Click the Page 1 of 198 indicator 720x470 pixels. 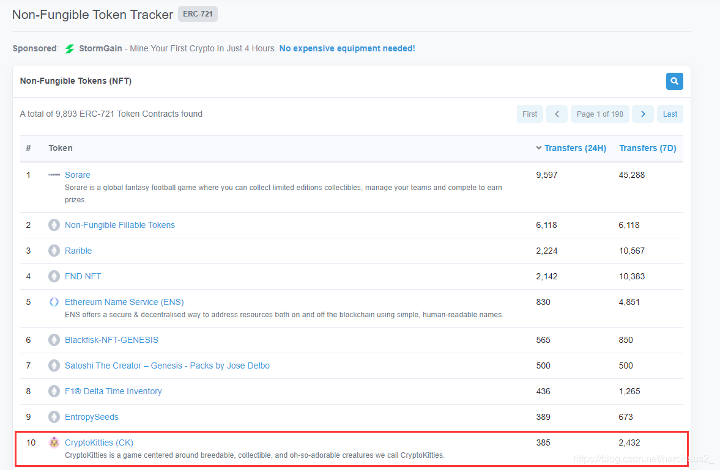599,114
